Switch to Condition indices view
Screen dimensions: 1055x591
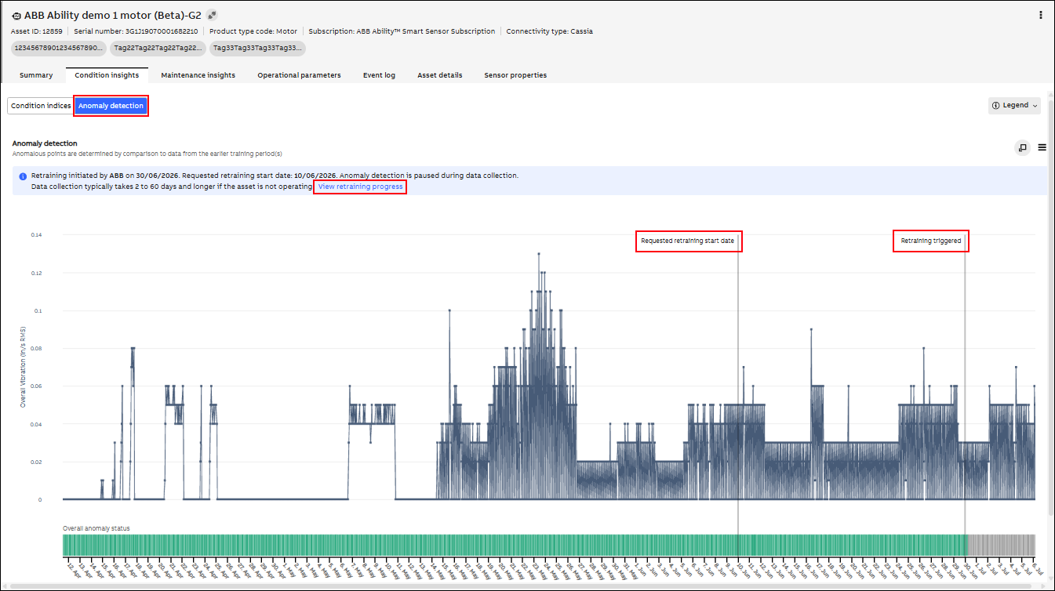pyautogui.click(x=41, y=106)
